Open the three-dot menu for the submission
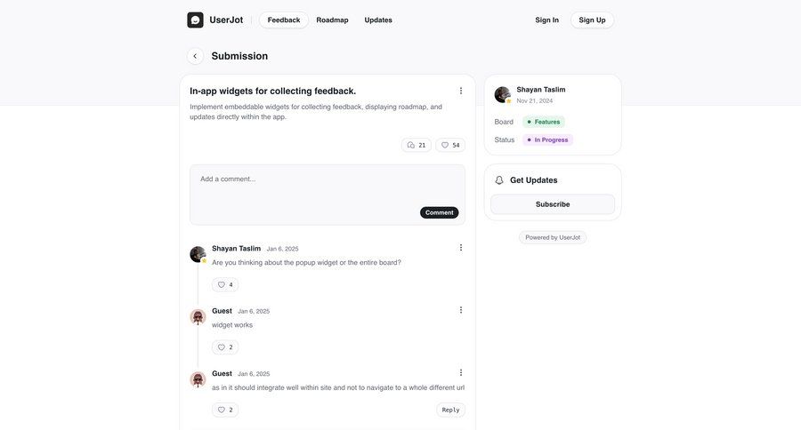 tap(461, 91)
